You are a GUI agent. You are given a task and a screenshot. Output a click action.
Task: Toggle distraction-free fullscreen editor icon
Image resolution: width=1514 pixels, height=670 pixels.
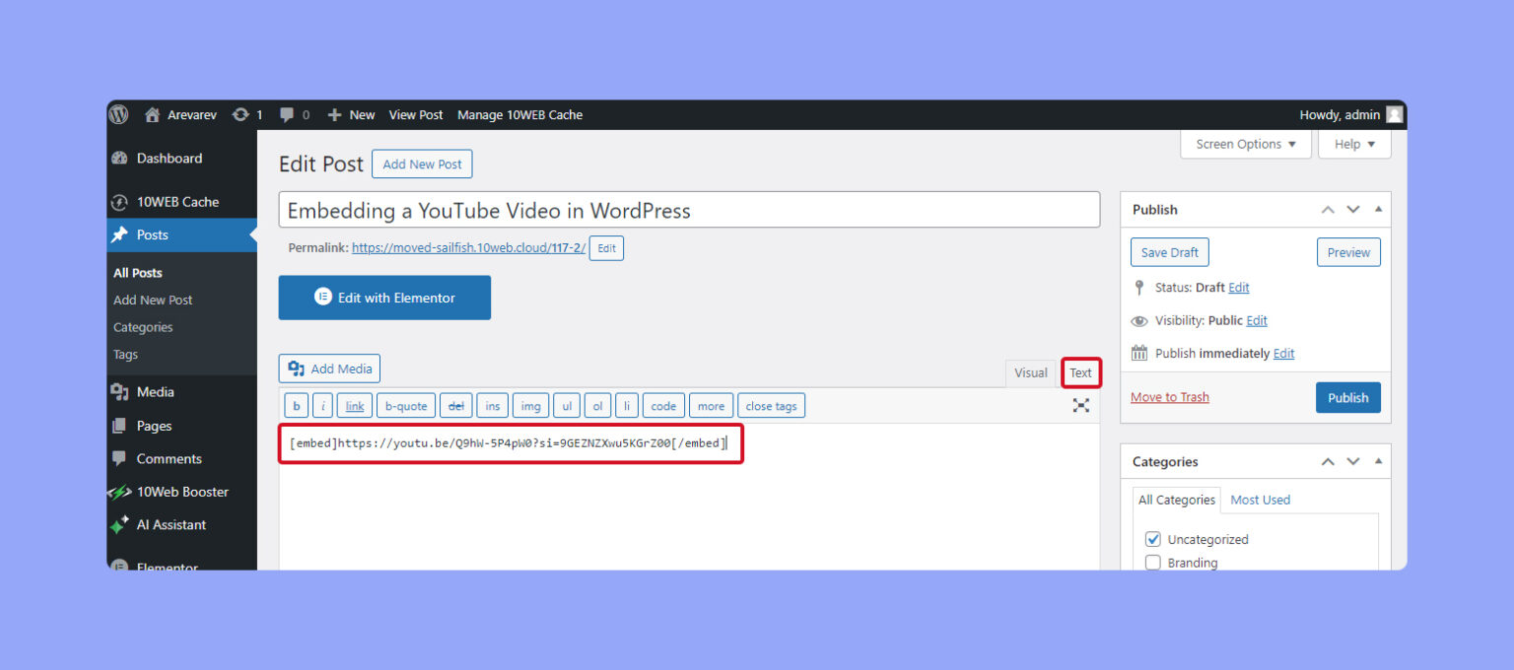pyautogui.click(x=1080, y=405)
